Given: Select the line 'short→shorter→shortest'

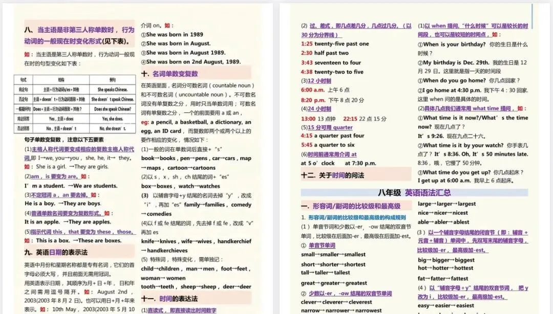Looking at the screenshot, I should coord(333,264).
